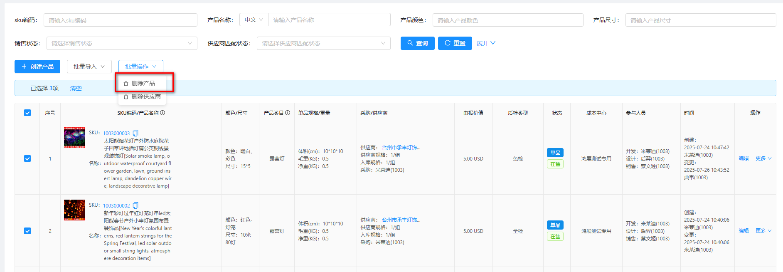Uncheck the checkbox for row 1
783x272 pixels.
[x=27, y=158]
